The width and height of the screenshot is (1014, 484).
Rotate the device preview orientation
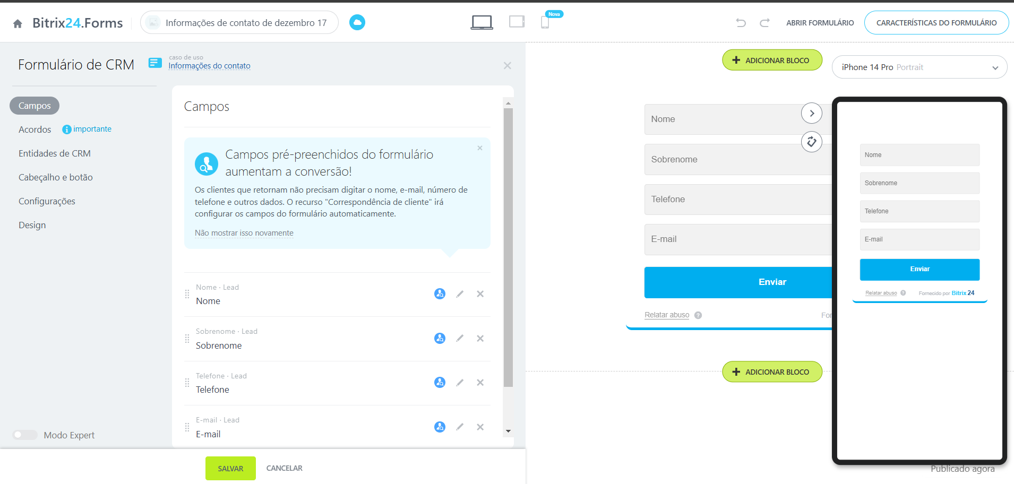click(x=811, y=142)
